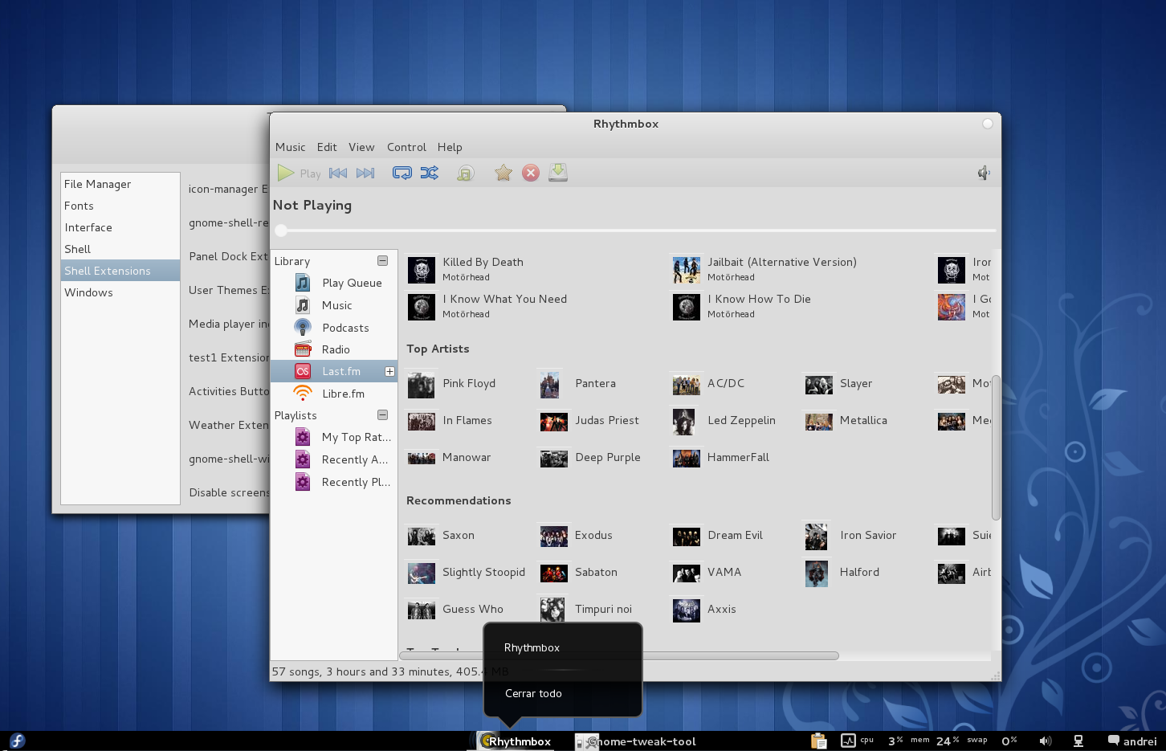The image size is (1166, 751).
Task: Ban the current track with red X icon
Action: 531,172
